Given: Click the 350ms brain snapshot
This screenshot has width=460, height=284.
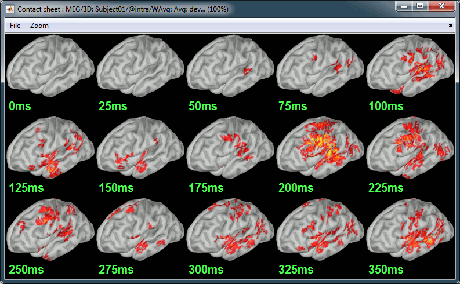Looking at the screenshot, I should click(x=410, y=231).
